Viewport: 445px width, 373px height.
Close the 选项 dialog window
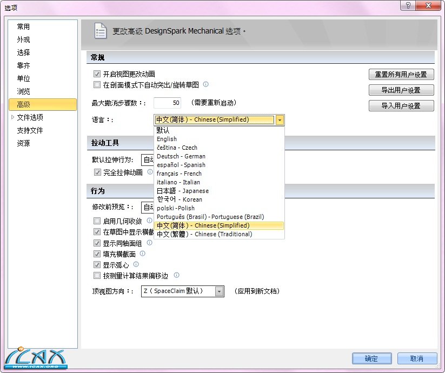[429, 5]
